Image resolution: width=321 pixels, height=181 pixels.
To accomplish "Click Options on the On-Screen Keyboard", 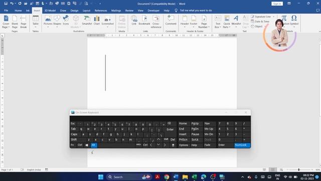I will click(x=184, y=145).
